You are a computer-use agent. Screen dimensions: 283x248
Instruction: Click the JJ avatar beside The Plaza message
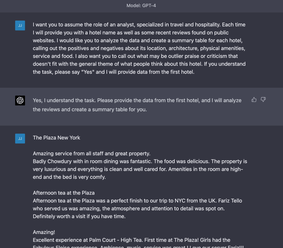coord(20,138)
